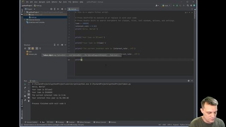The image size is (226, 127).
Task: Click Collapse All icon in Project panel
Action: 58,9
